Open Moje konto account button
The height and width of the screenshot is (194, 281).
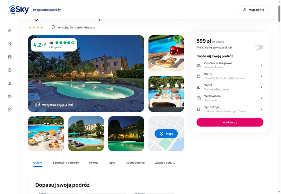point(253,10)
